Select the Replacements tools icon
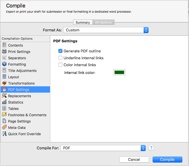This screenshot has height=166, width=189. [x=4, y=96]
